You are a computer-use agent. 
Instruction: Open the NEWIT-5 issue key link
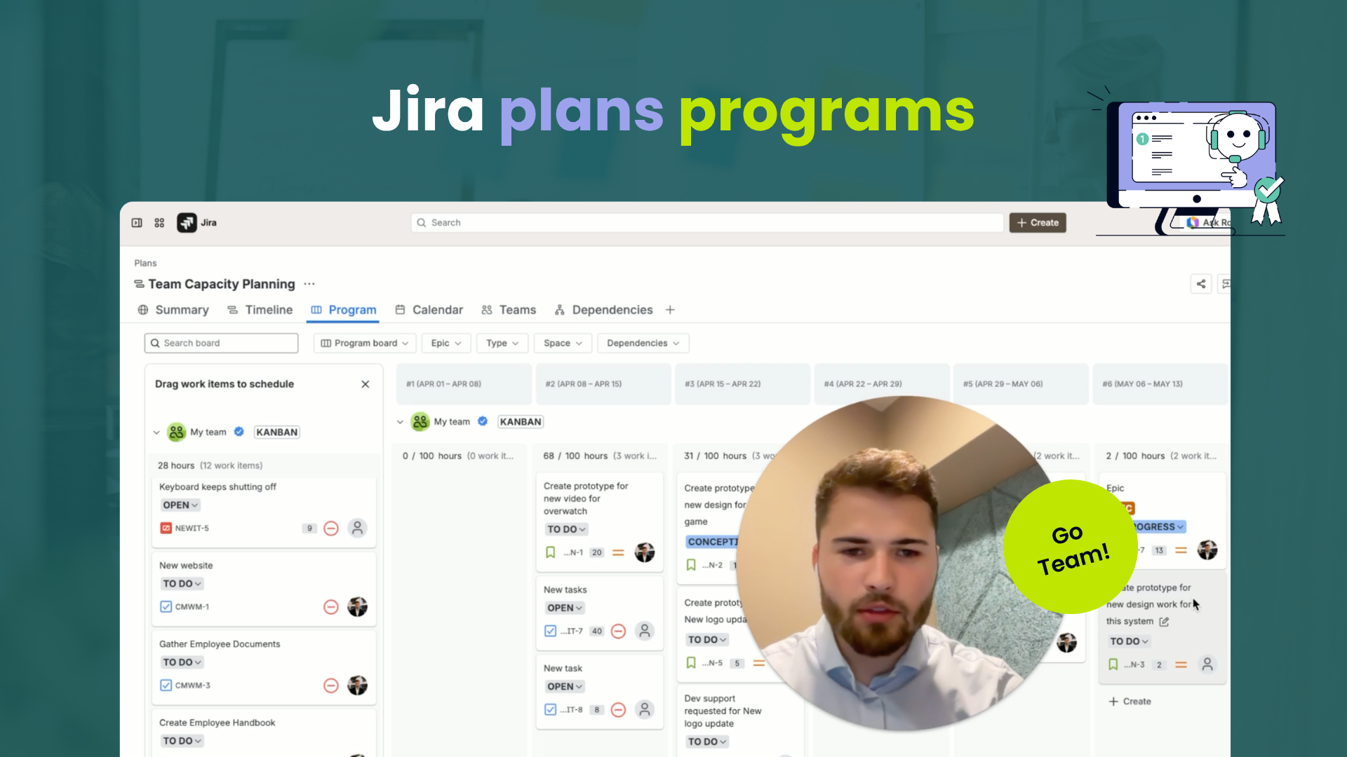tap(192, 528)
